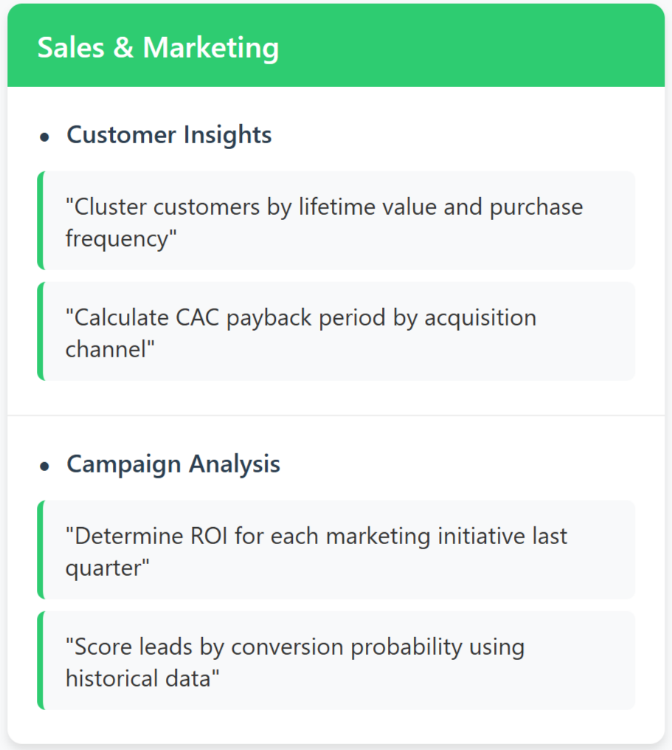Click the green Sales & Marketing header banner
Viewport: 672px width, 750px height.
pyautogui.click(x=336, y=46)
